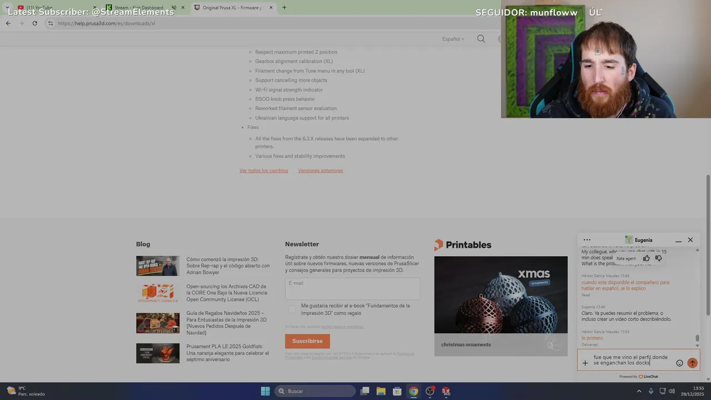Open the chat three-dots options menu
The width and height of the screenshot is (711, 400).
point(587,240)
